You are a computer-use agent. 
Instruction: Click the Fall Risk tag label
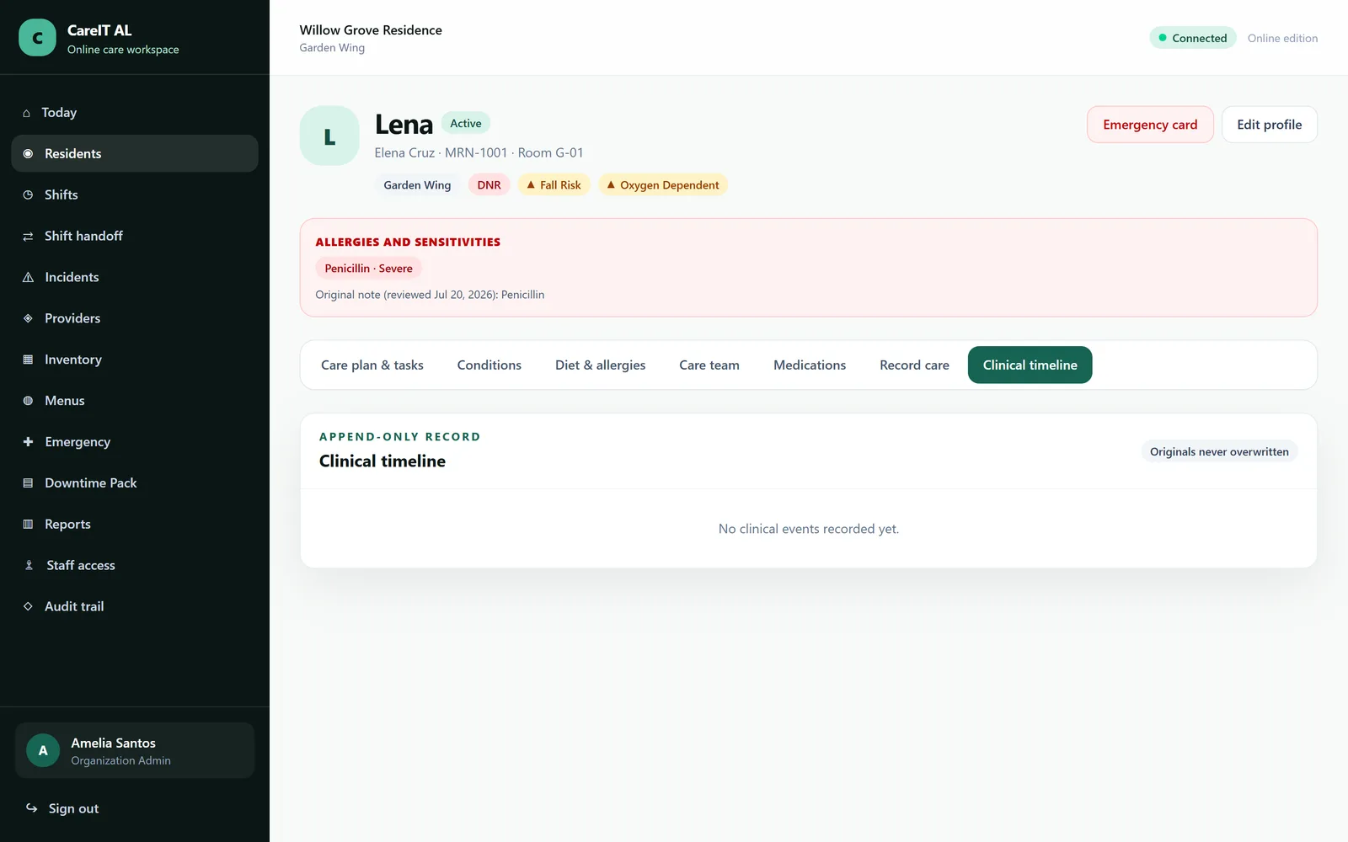point(560,184)
